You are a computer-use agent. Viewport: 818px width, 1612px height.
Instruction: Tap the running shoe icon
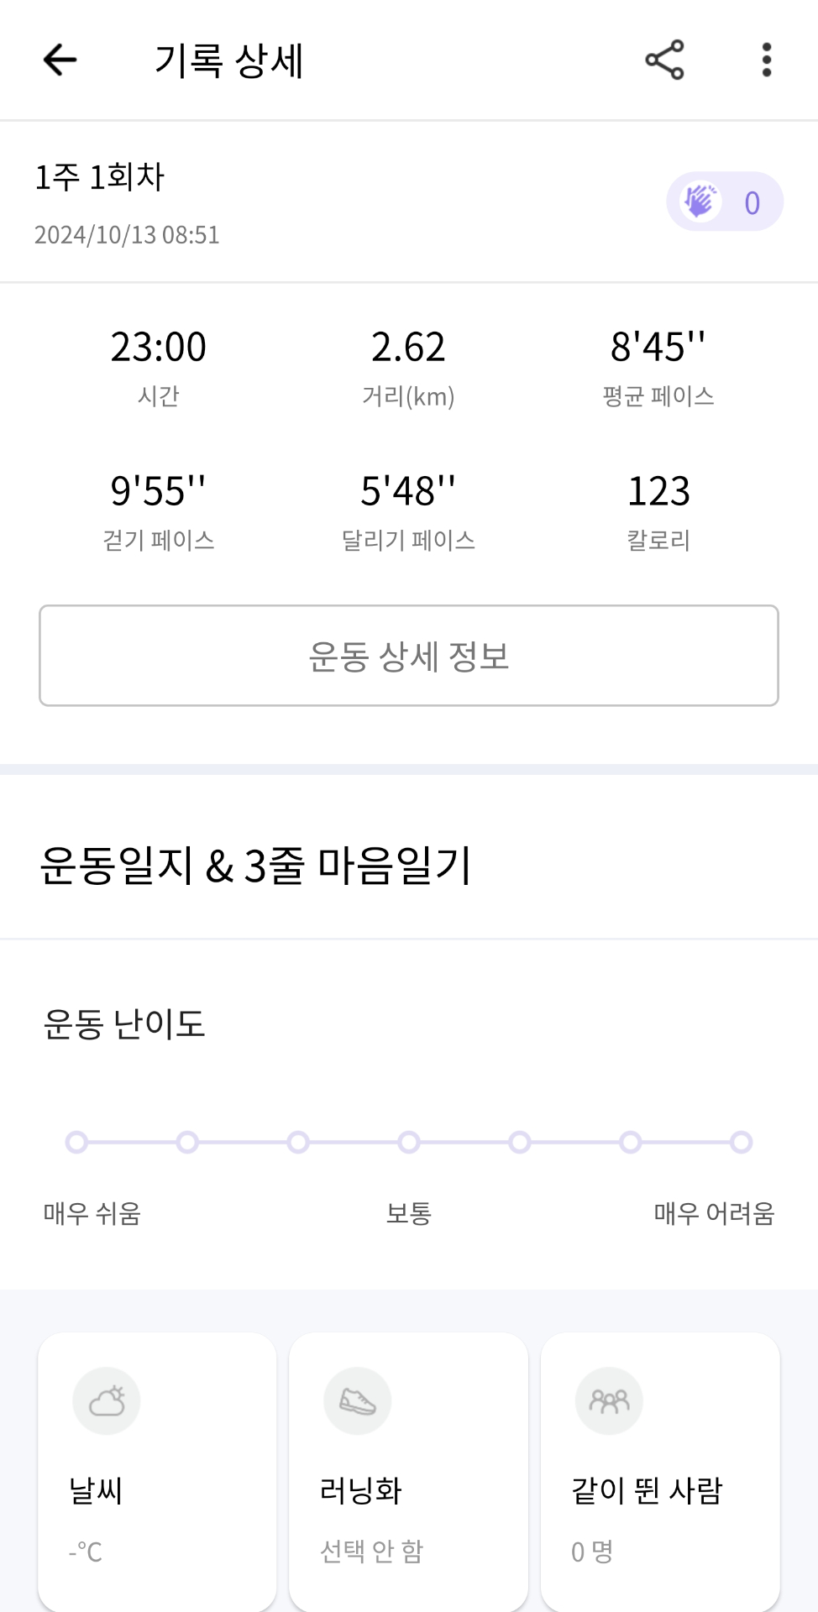358,1400
